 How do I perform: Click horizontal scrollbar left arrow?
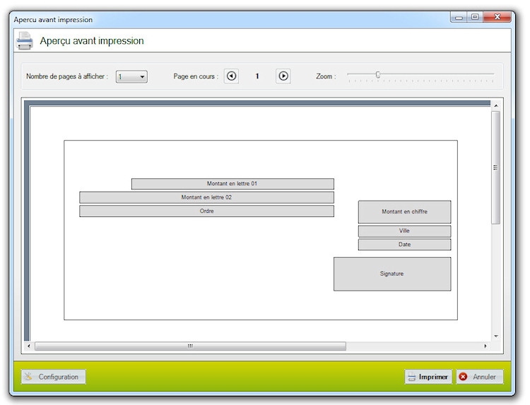(28, 346)
